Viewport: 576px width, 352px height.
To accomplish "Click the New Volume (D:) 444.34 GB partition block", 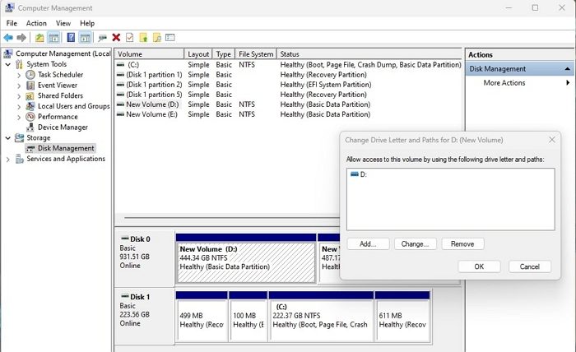I will pos(246,258).
